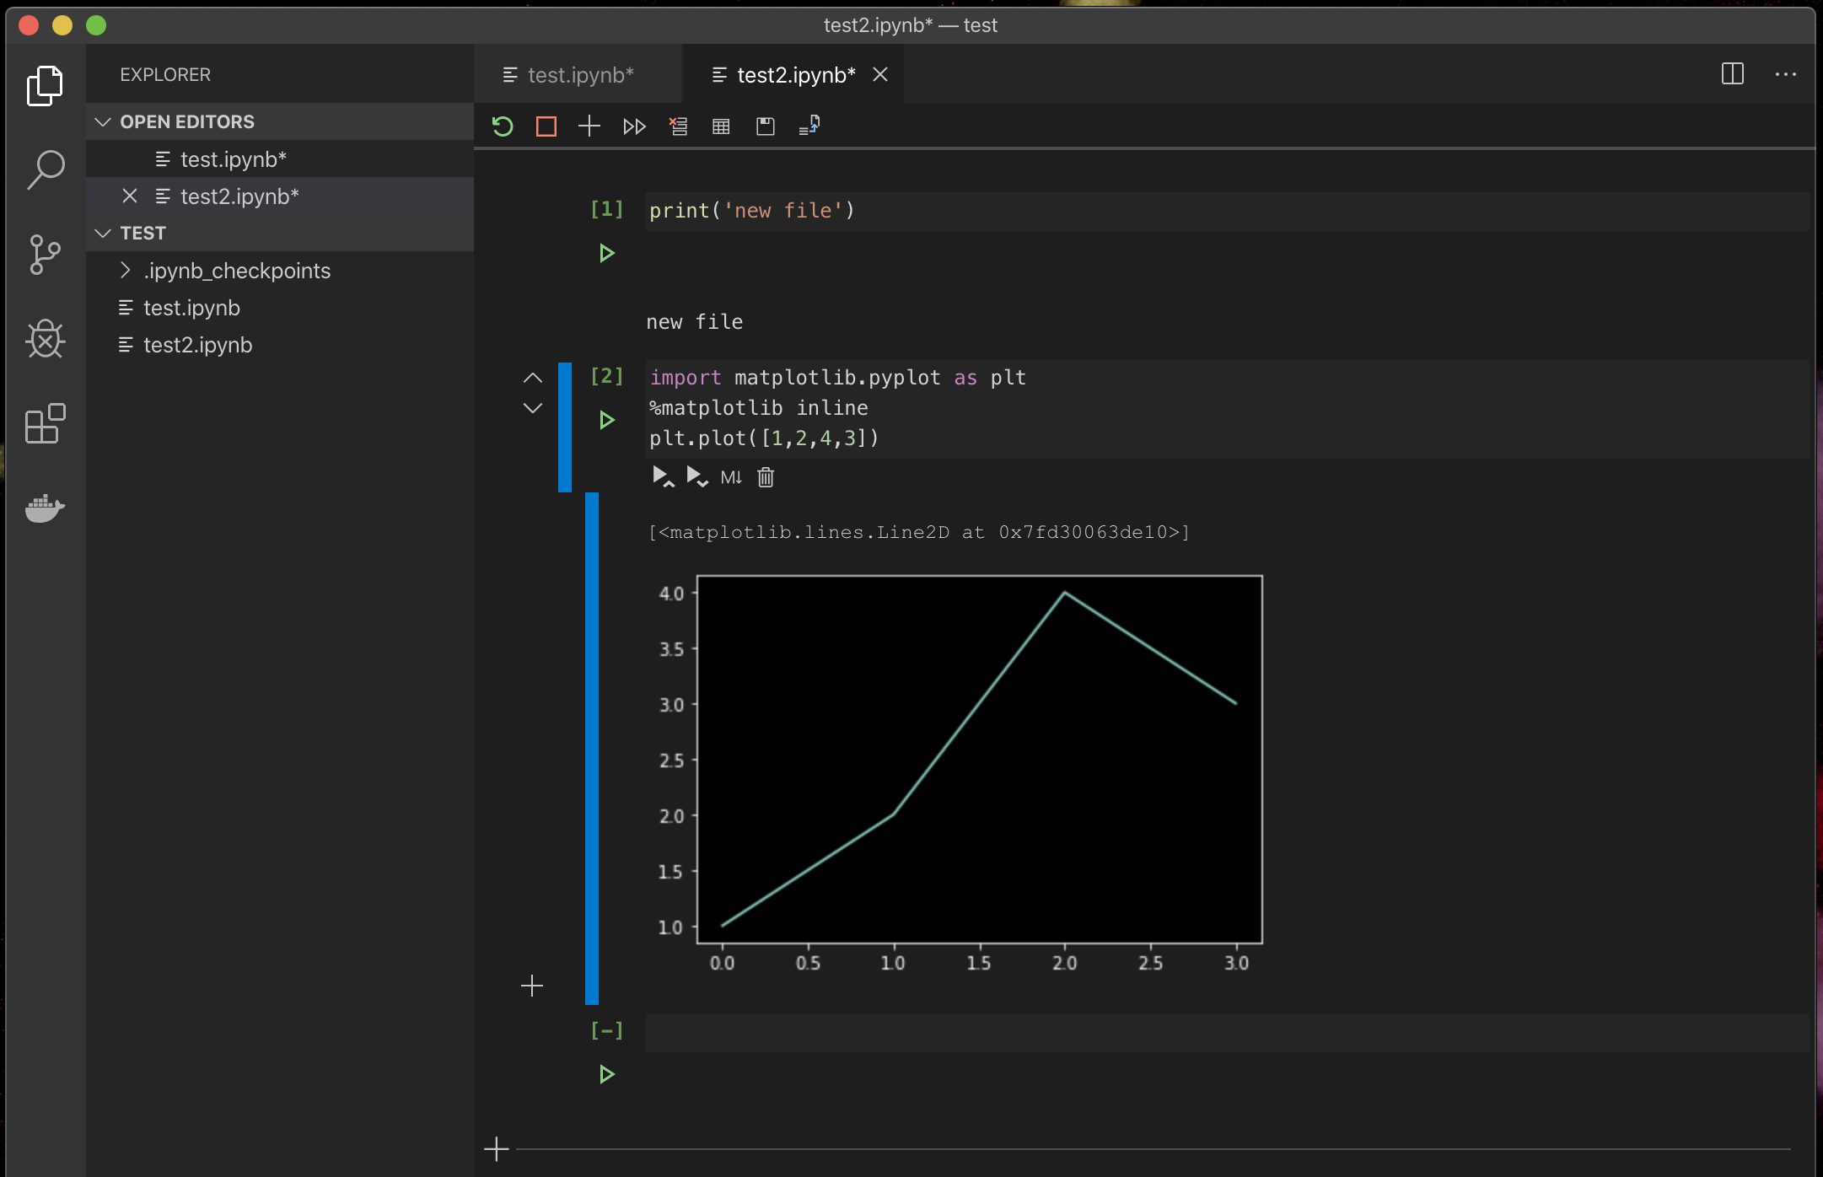This screenshot has height=1177, width=1823.
Task: Clear all cell outputs icon
Action: (678, 126)
